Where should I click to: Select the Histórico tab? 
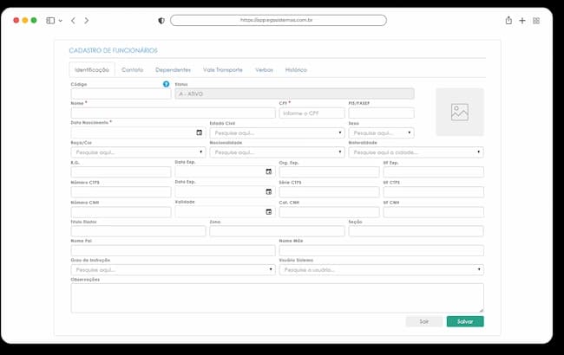(x=296, y=69)
